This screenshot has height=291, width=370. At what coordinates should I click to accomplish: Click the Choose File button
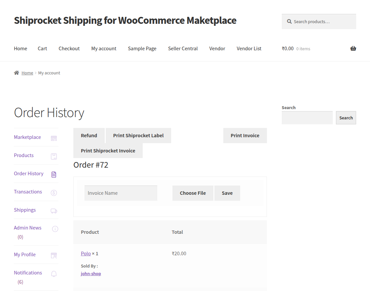click(193, 193)
